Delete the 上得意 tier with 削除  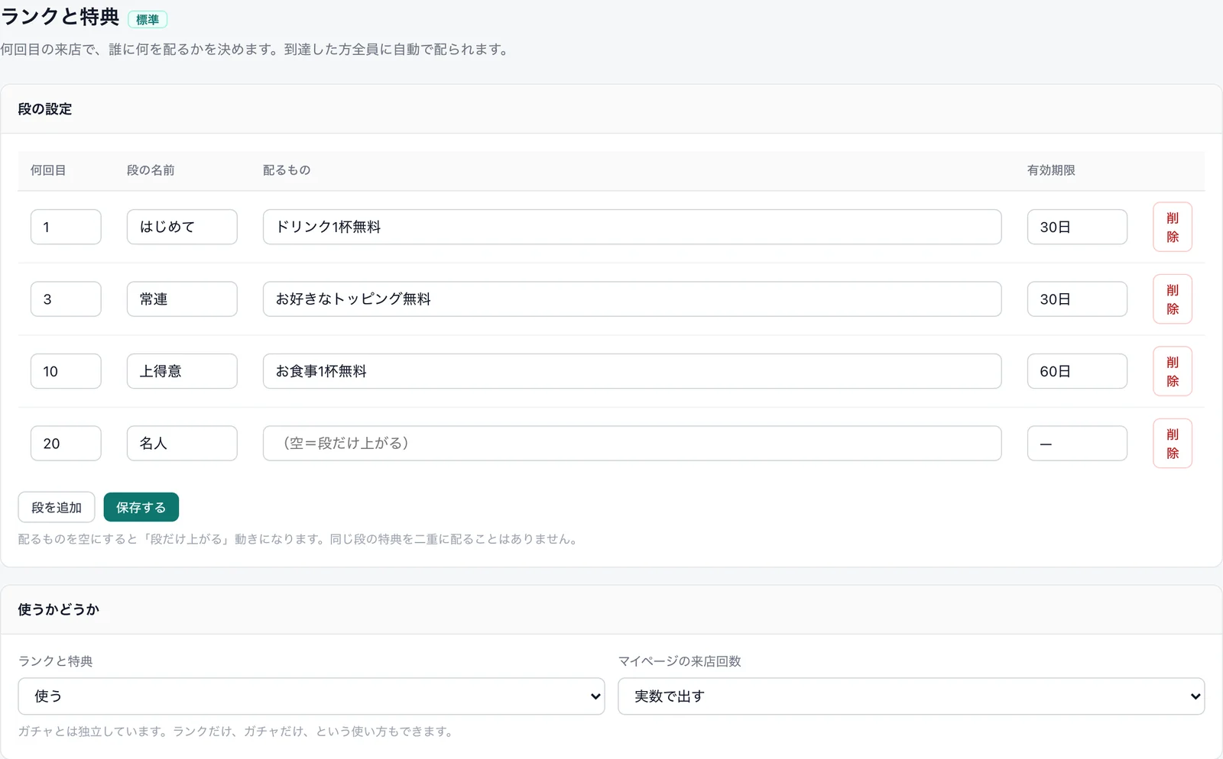1173,371
